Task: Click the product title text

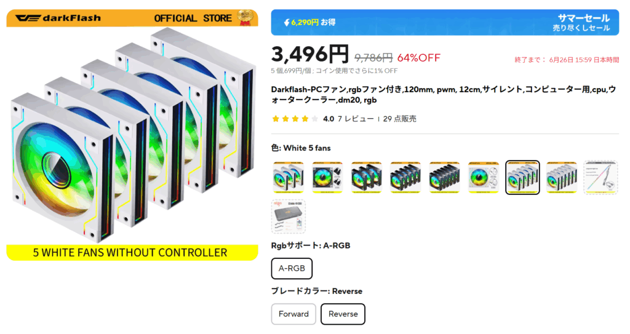Action: [443, 95]
